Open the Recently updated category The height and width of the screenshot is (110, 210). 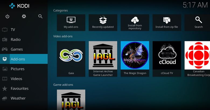103,23
